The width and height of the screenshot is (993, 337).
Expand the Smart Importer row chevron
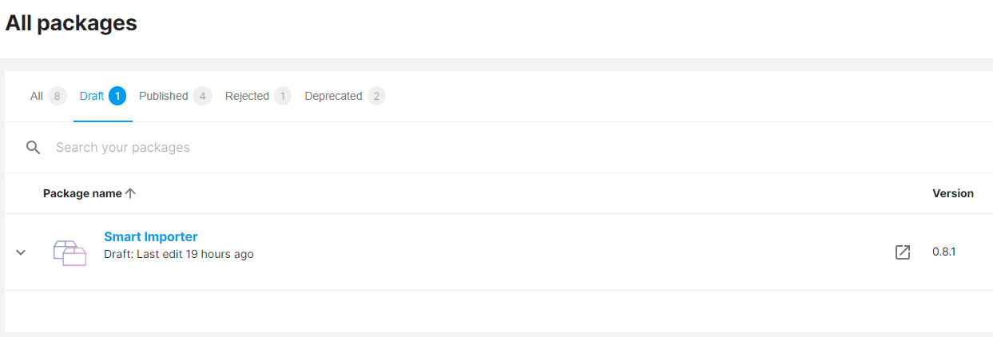pyautogui.click(x=21, y=252)
